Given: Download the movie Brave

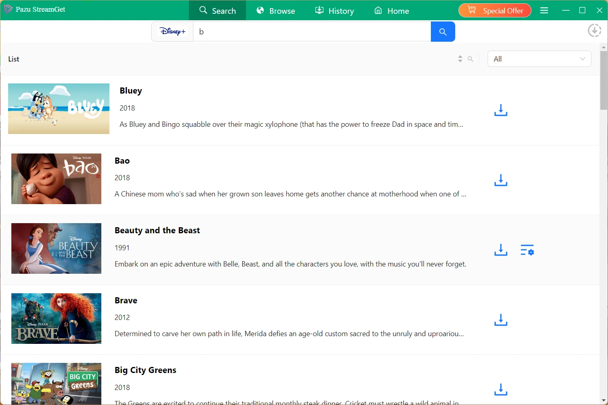Looking at the screenshot, I should point(501,320).
